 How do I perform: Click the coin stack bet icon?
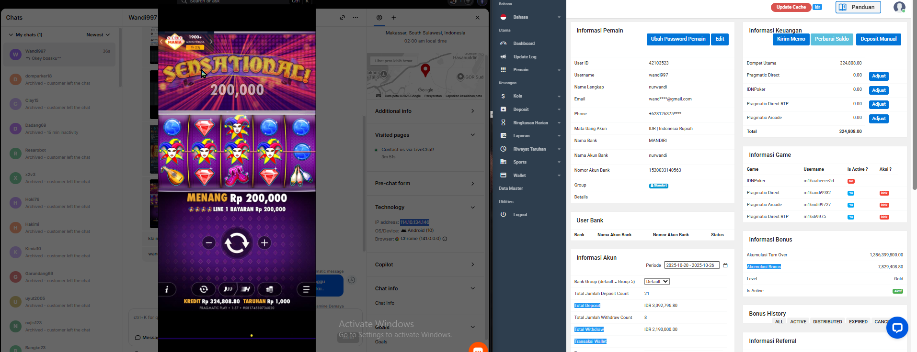click(270, 289)
